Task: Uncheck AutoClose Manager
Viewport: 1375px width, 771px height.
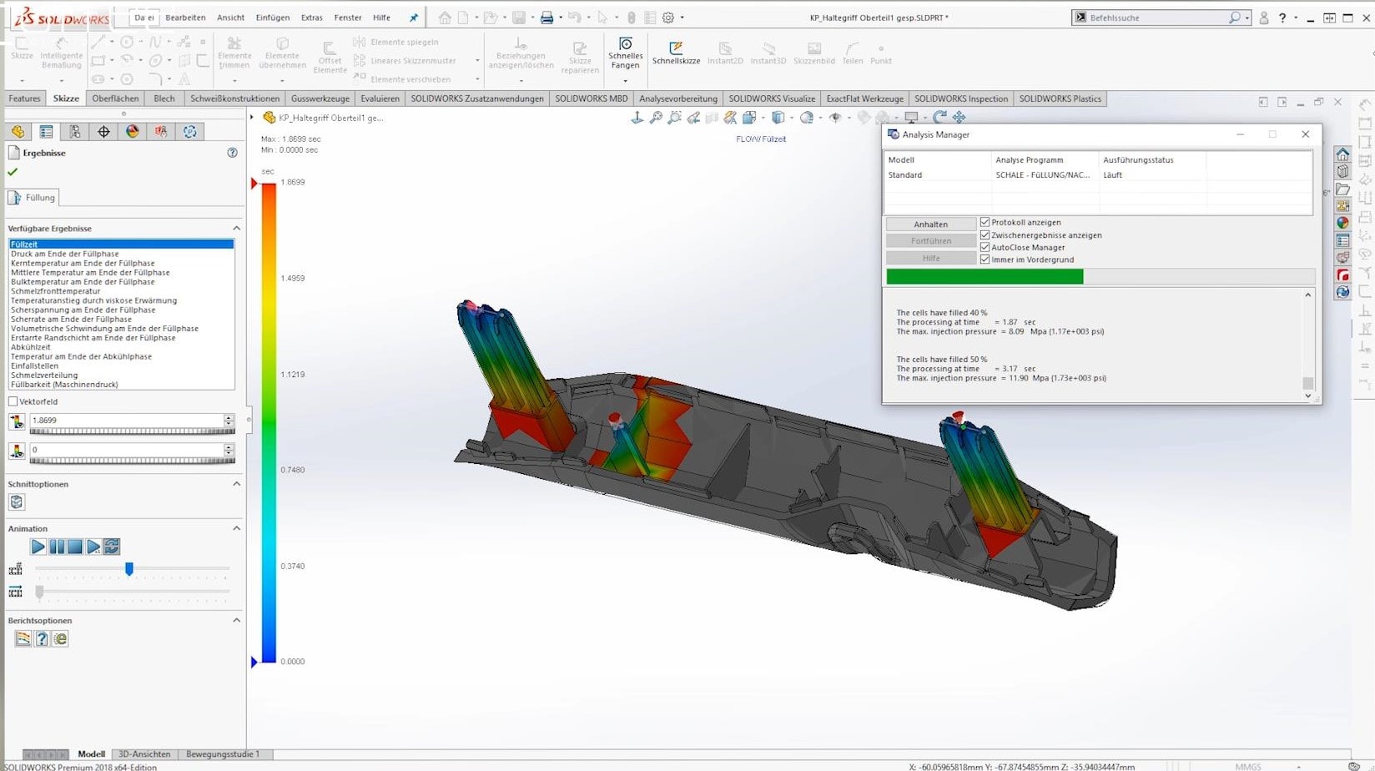Action: pyautogui.click(x=985, y=247)
